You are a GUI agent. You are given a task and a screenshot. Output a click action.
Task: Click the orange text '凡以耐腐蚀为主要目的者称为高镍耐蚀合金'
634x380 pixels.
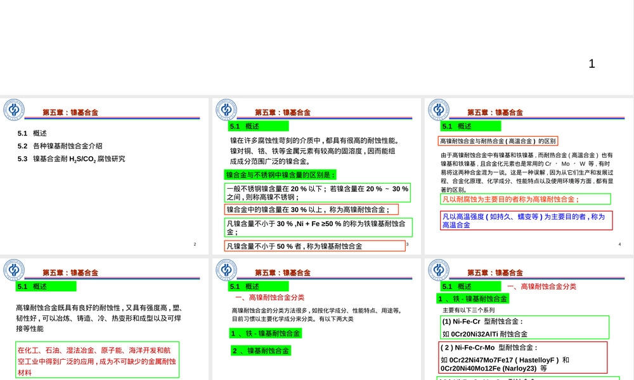[x=510, y=199]
